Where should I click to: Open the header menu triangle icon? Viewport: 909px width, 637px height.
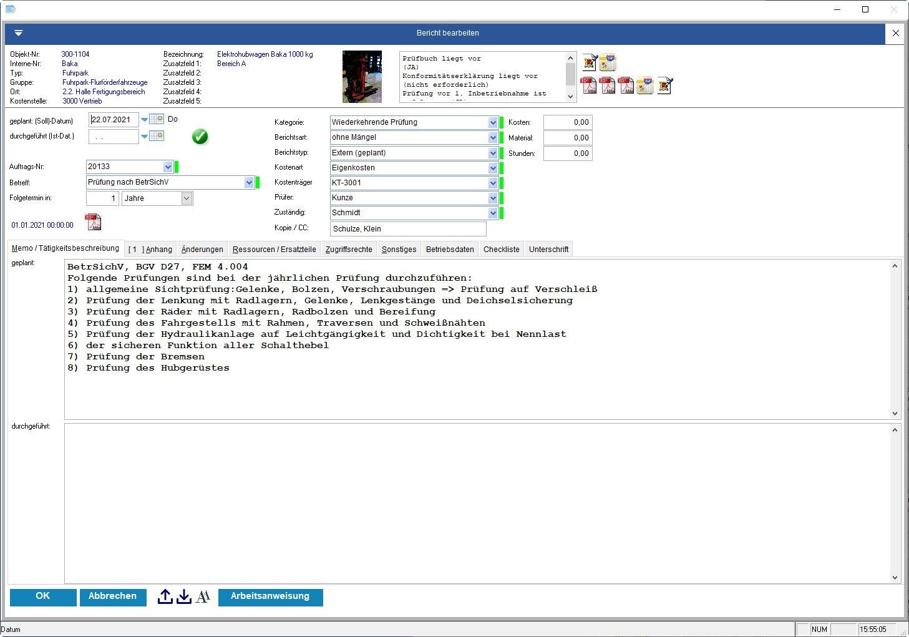click(x=19, y=33)
